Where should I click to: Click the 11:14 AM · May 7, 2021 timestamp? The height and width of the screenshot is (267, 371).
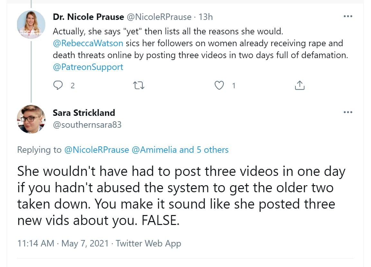point(63,244)
